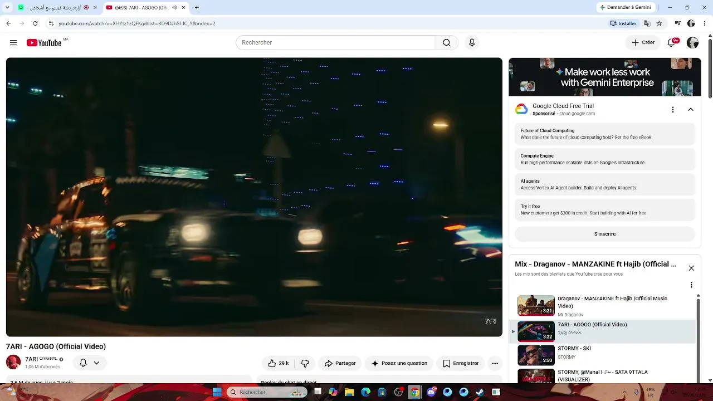Dislike the video with thumbs down
713x401 pixels.
tap(305, 363)
